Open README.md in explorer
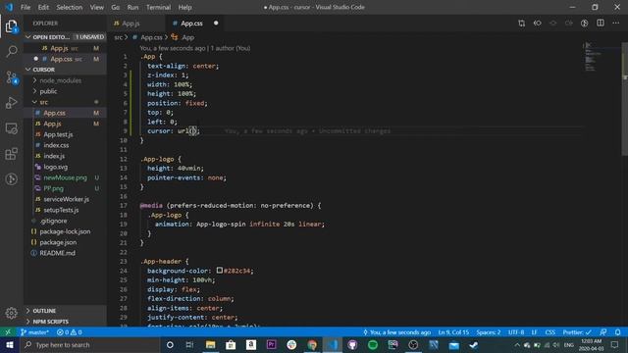Screen dimensions: 628x353 (x=57, y=253)
